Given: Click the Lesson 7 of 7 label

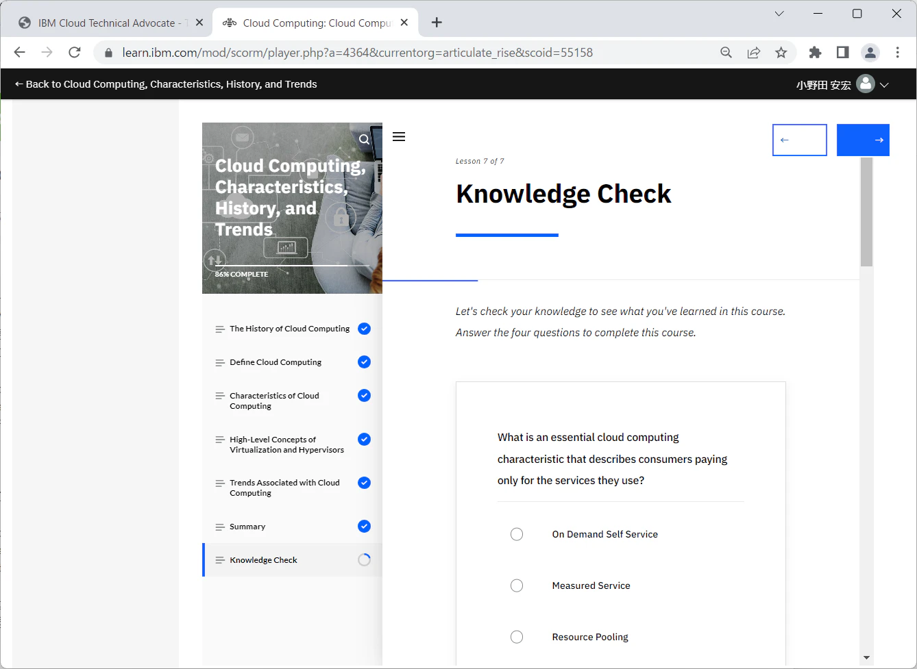Looking at the screenshot, I should [x=480, y=162].
